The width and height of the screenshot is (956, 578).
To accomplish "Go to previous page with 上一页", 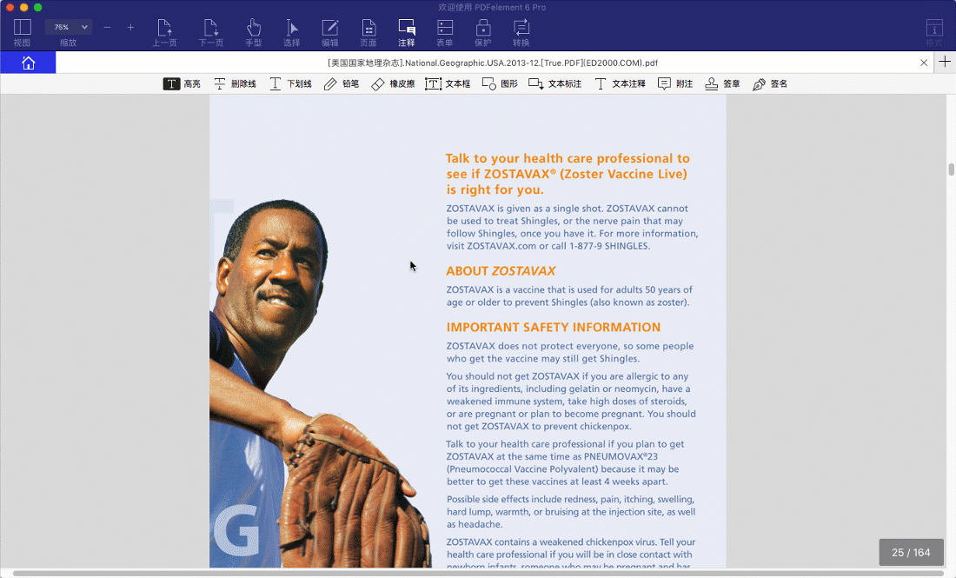I will pyautogui.click(x=164, y=31).
